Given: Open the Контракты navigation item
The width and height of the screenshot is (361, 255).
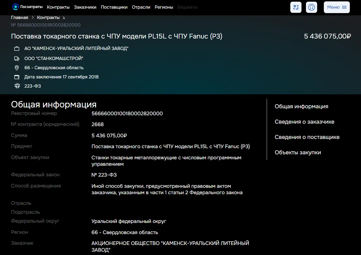Looking at the screenshot, I should coord(58,7).
